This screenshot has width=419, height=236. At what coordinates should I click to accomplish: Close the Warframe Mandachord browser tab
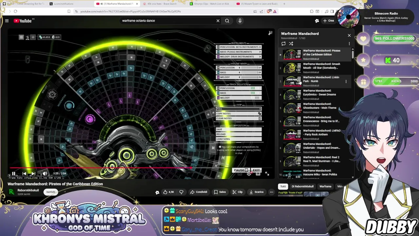(x=137, y=4)
